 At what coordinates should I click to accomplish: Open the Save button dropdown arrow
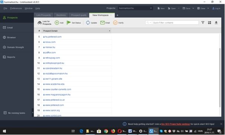pyautogui.click(x=193, y=8)
